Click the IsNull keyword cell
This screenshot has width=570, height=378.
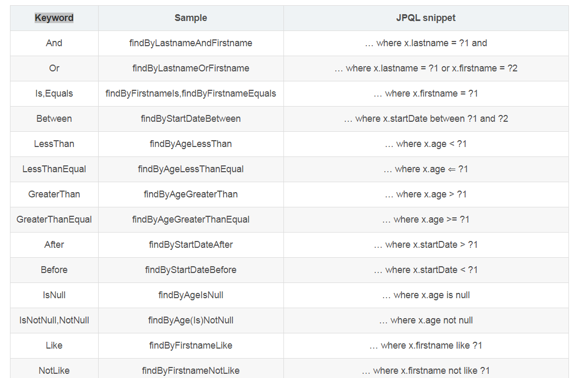click(54, 295)
